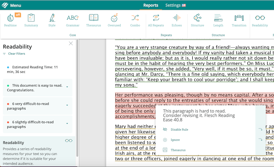Screen dimensions: 274x167
Task: Switch to the Settings tab
Action: [x=173, y=5]
